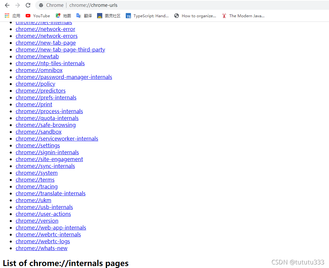Open chrome://ntp-tiles-internals link
This screenshot has height=268, width=329.
click(x=50, y=64)
